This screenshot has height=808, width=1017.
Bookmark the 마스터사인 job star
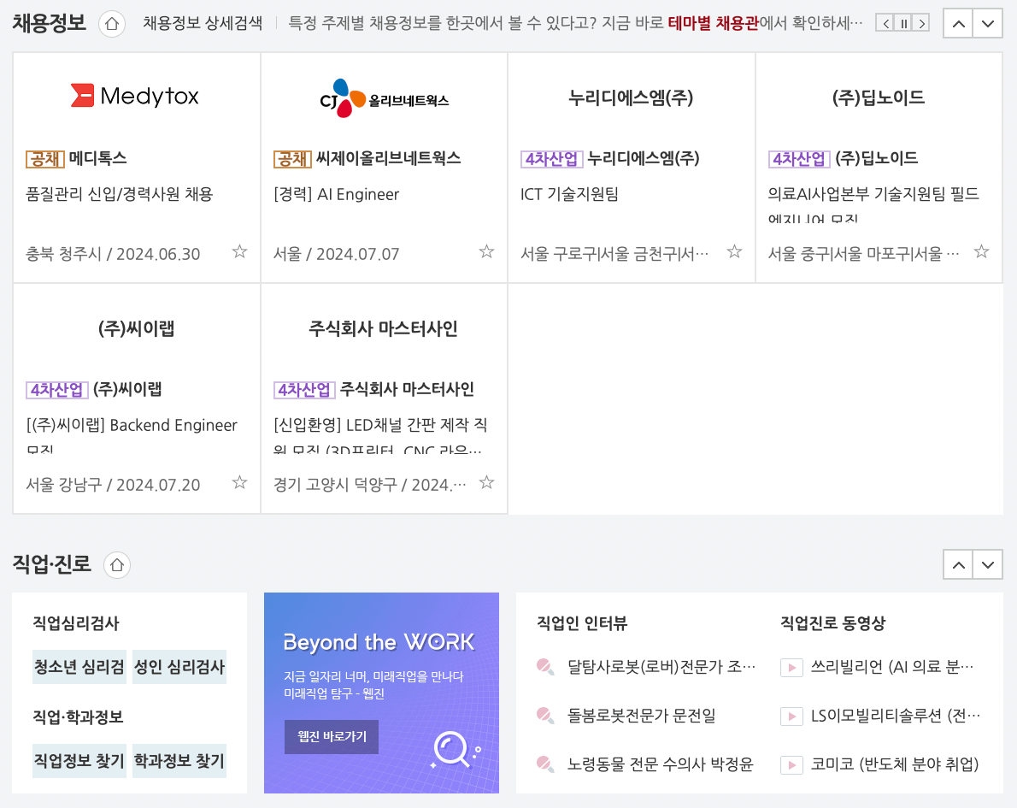[486, 483]
